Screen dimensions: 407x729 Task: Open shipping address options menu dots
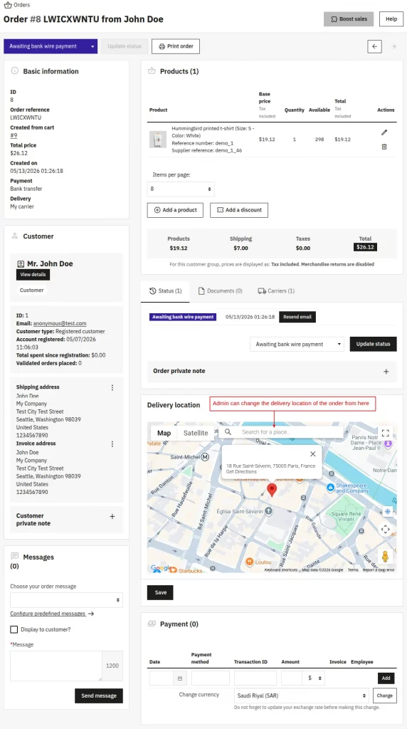112,387
